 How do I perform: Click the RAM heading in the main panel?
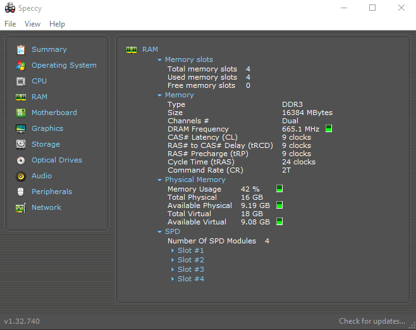click(x=150, y=49)
